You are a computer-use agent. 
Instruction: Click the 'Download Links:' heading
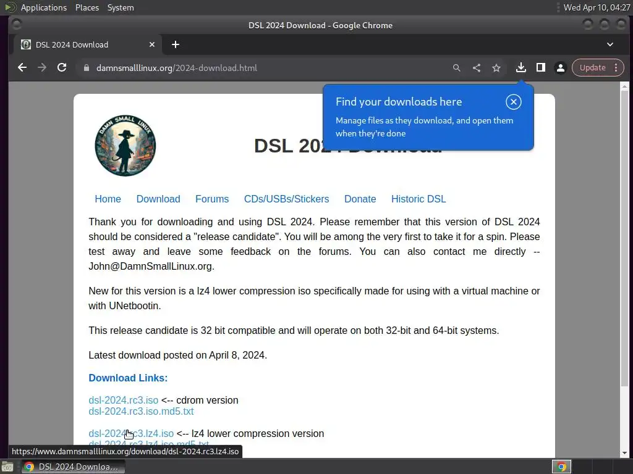[128, 378]
